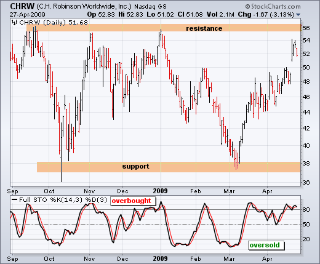Click the Nasdaq GS exchange label

tap(150, 7)
